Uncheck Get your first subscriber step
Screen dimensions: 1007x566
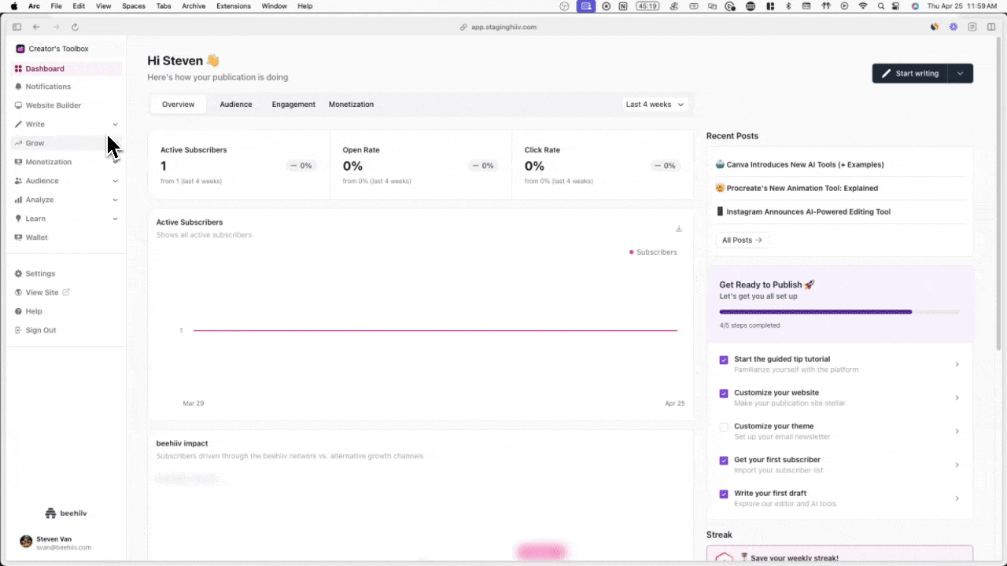pos(724,461)
